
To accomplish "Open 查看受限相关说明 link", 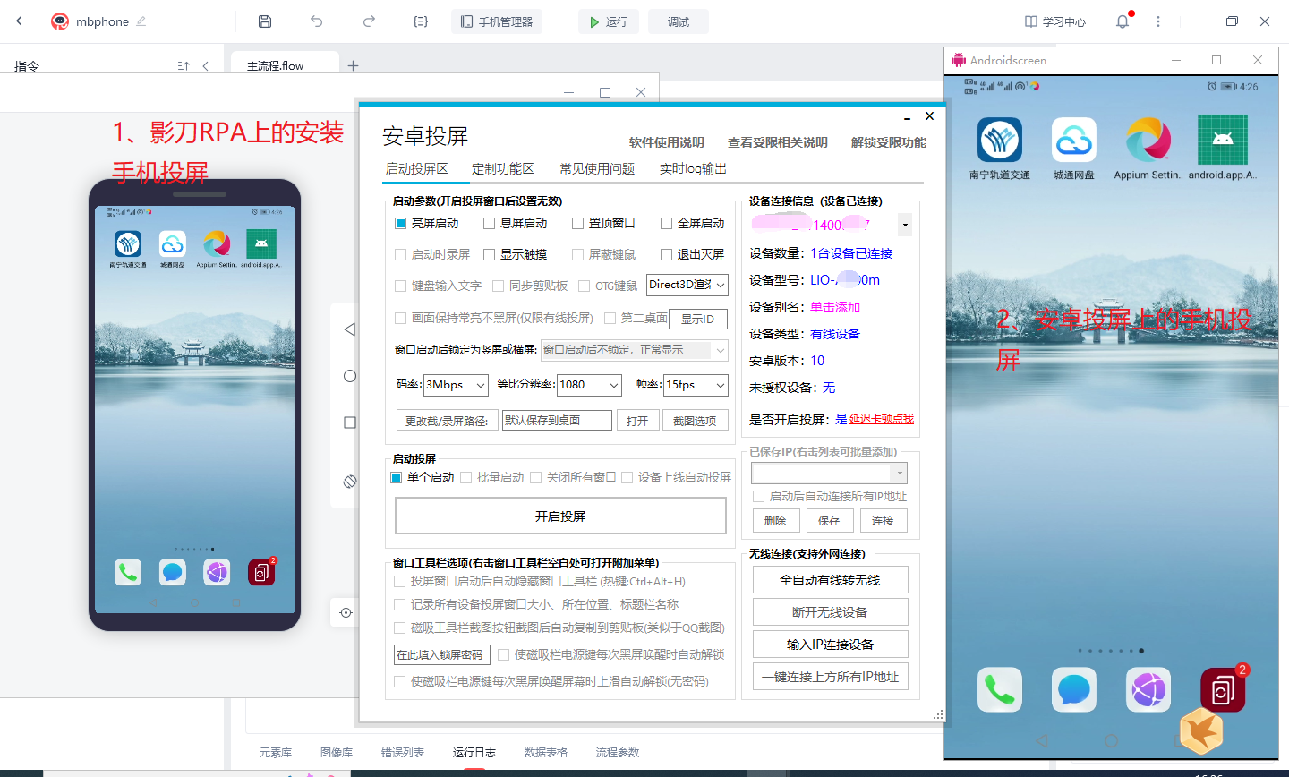I will coord(777,142).
